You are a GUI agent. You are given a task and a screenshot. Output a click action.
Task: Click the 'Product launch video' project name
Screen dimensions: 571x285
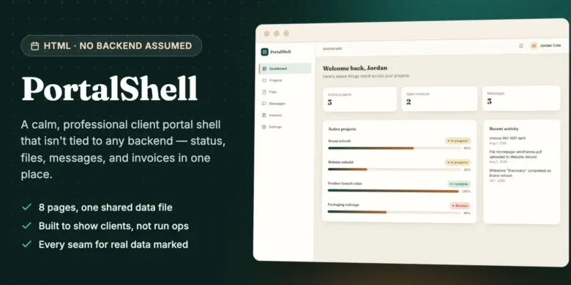pyautogui.click(x=345, y=183)
